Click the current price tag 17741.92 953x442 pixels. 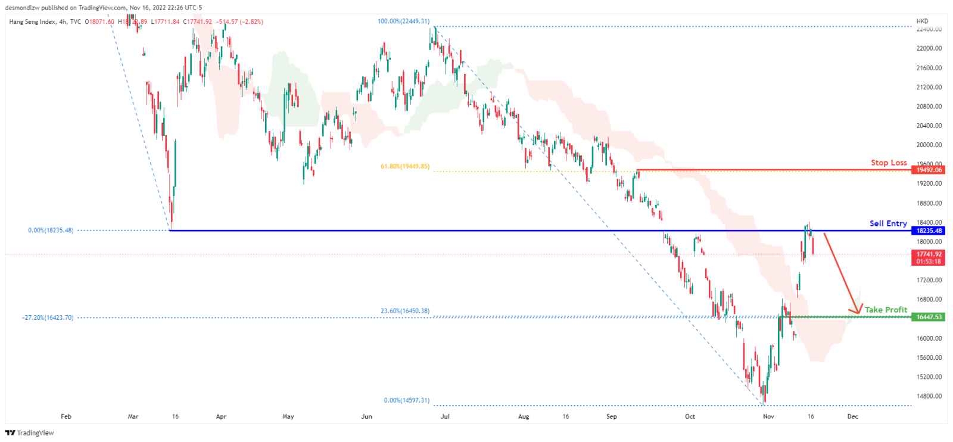click(928, 254)
